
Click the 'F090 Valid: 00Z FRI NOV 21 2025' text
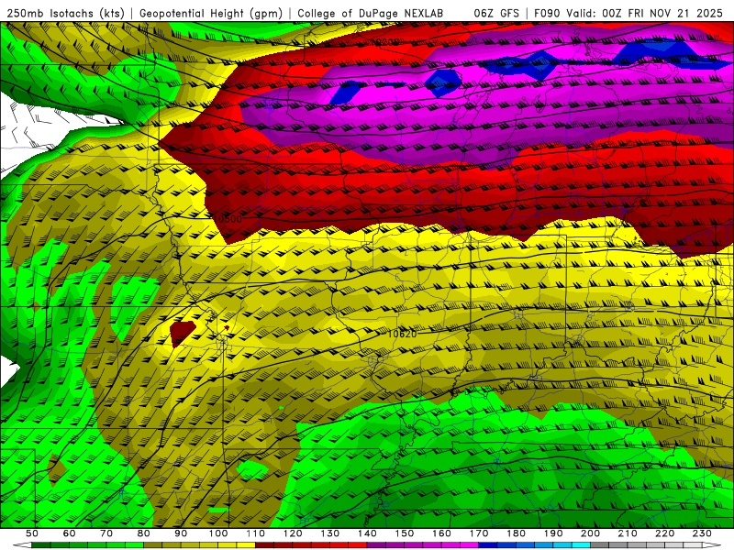coord(628,14)
